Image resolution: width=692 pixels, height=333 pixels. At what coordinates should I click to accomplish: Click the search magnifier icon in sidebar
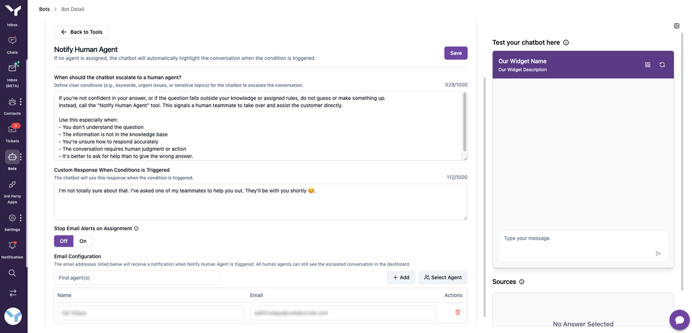pyautogui.click(x=12, y=273)
